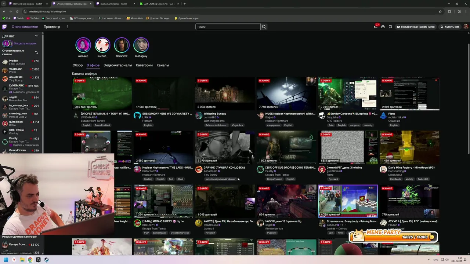Open Dan's Mine Factory stream thumbnail
The width and height of the screenshot is (470, 264).
pyautogui.click(x=409, y=147)
